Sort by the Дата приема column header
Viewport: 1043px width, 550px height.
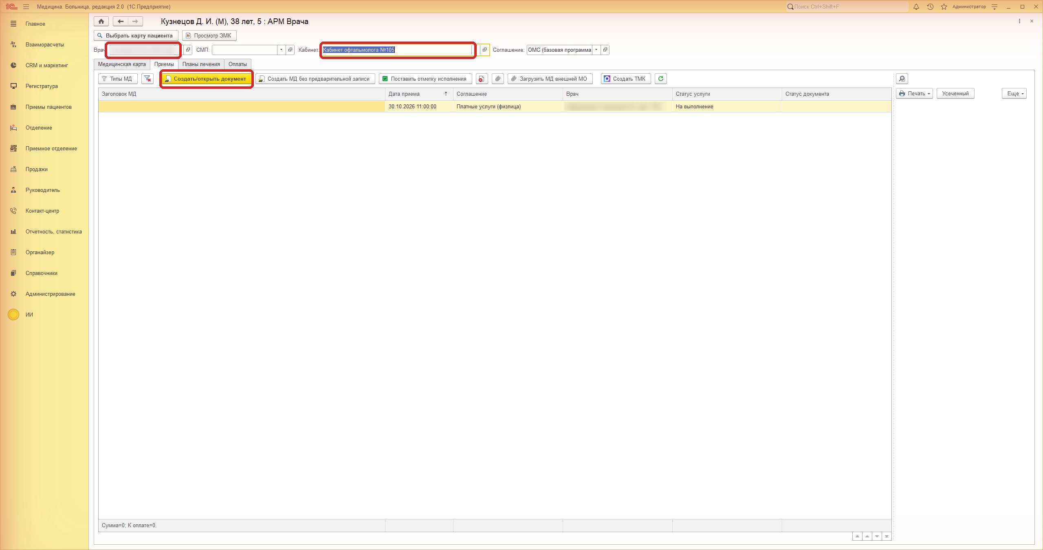tap(419, 94)
